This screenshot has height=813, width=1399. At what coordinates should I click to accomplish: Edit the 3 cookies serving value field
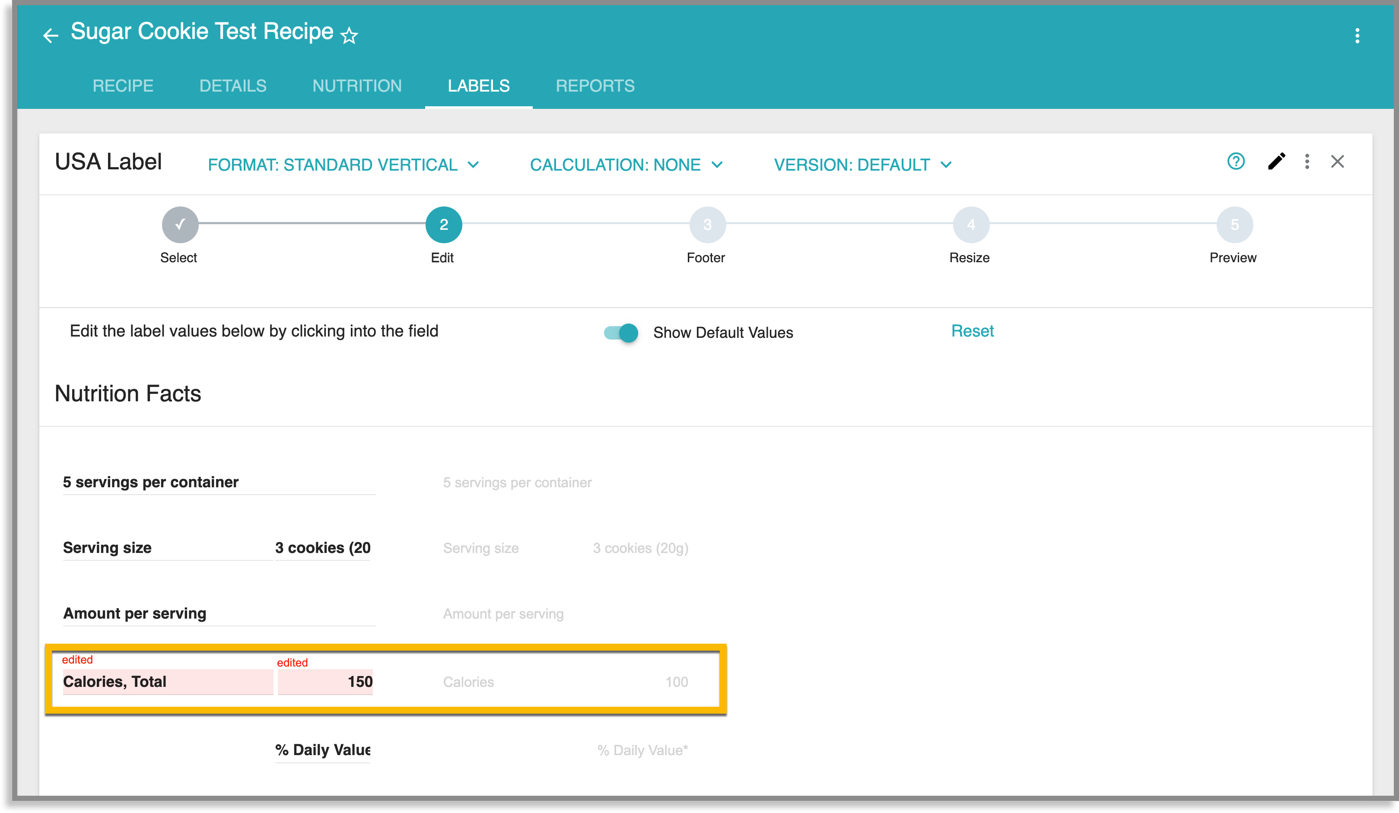pyautogui.click(x=323, y=547)
